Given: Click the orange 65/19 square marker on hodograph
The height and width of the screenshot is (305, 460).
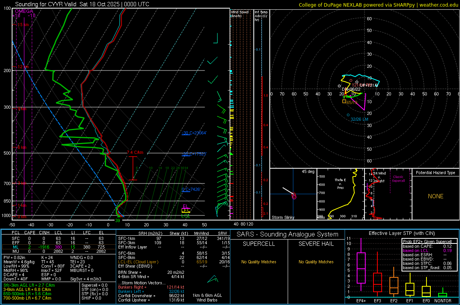Looking at the screenshot, I should click(x=344, y=101).
